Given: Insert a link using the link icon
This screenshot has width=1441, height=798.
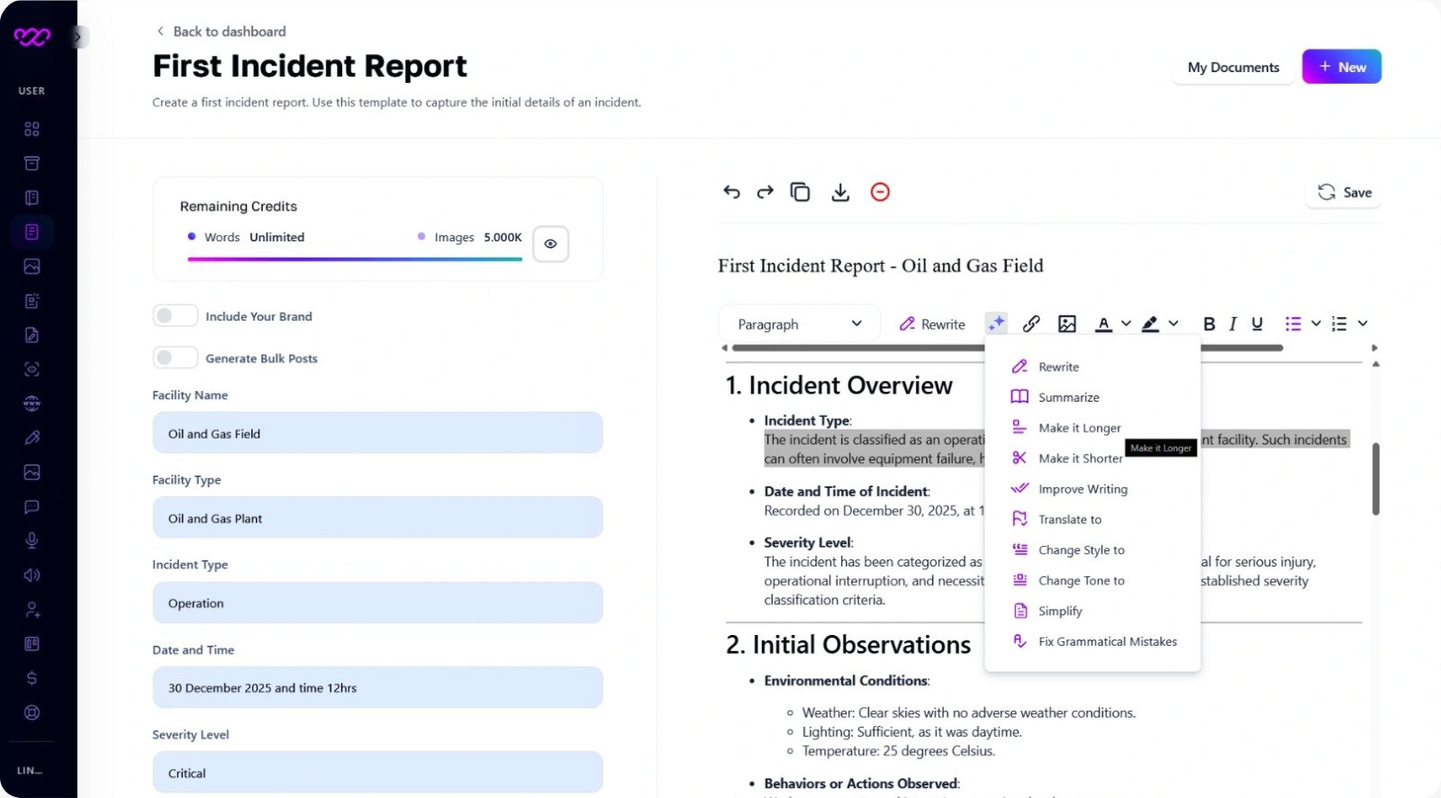Looking at the screenshot, I should [1031, 323].
